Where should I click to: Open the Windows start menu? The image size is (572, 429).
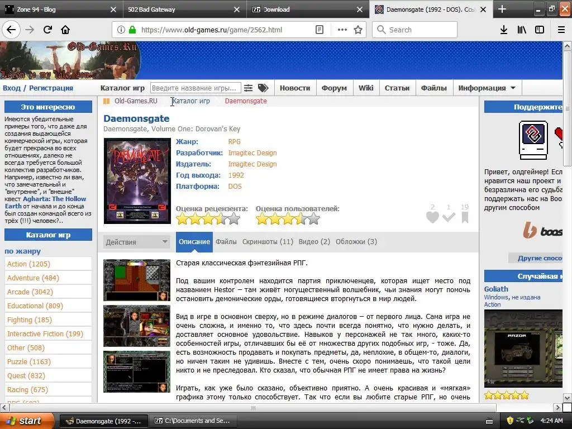27,421
